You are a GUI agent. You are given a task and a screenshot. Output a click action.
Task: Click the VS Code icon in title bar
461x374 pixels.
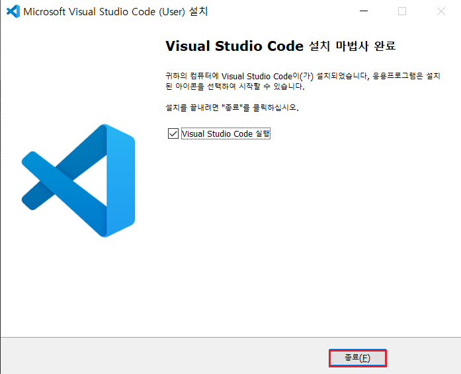[12, 12]
